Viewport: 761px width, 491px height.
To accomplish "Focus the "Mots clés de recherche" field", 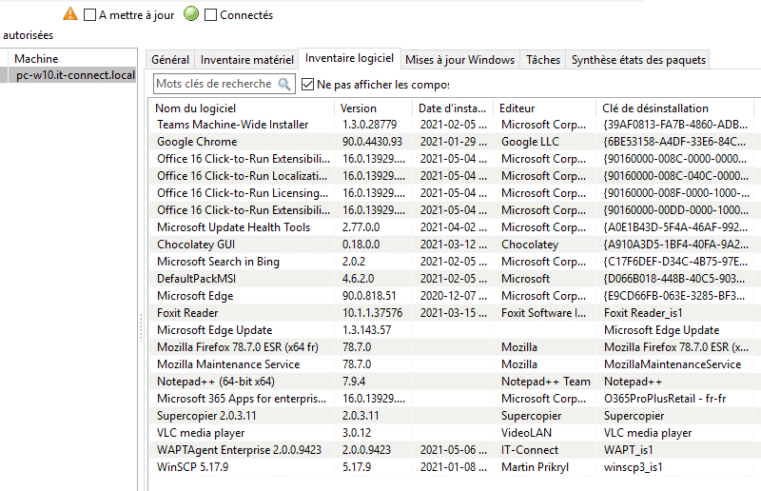I will point(215,85).
